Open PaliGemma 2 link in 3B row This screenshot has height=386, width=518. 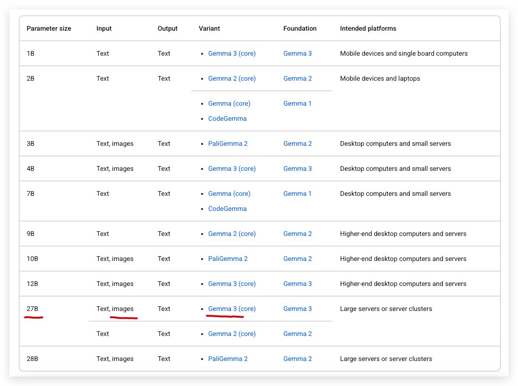(228, 143)
